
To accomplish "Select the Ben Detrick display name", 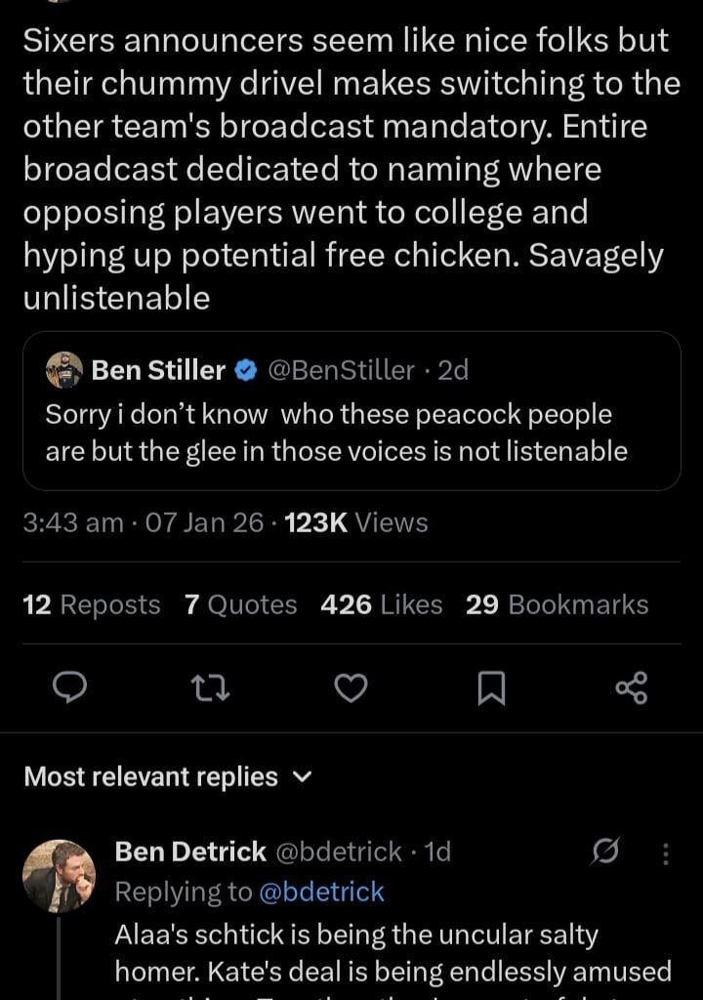I will 190,852.
